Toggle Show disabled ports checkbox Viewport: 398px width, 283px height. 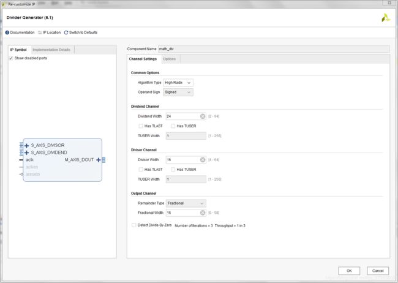pos(11,58)
